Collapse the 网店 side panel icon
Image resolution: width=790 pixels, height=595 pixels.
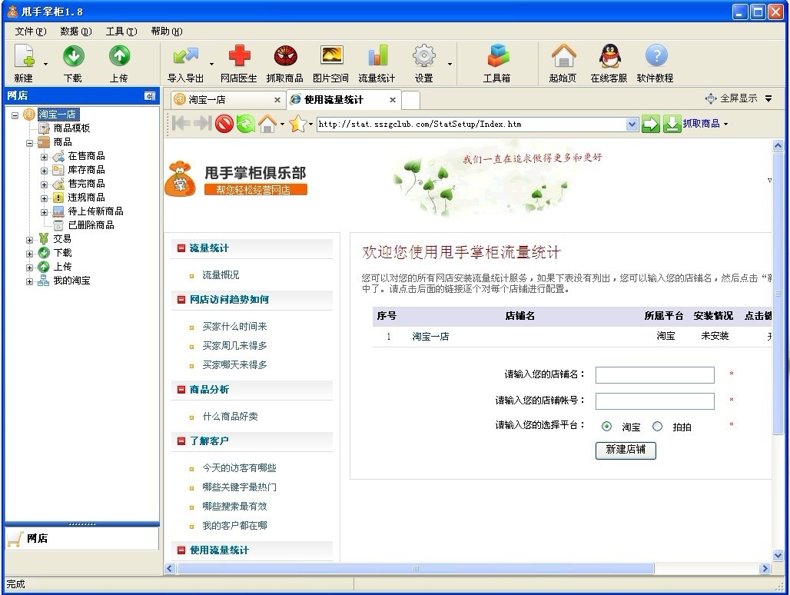coord(150,96)
